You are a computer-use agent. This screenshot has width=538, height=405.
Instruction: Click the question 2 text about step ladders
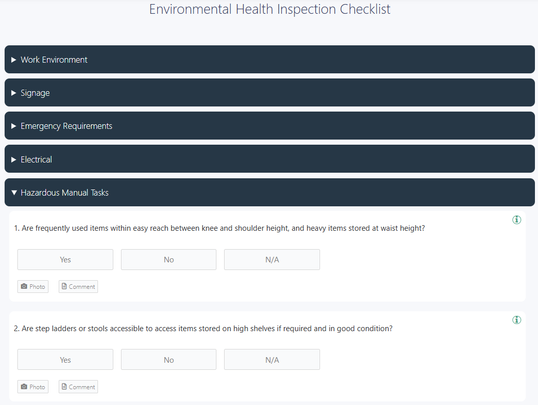[203, 329]
